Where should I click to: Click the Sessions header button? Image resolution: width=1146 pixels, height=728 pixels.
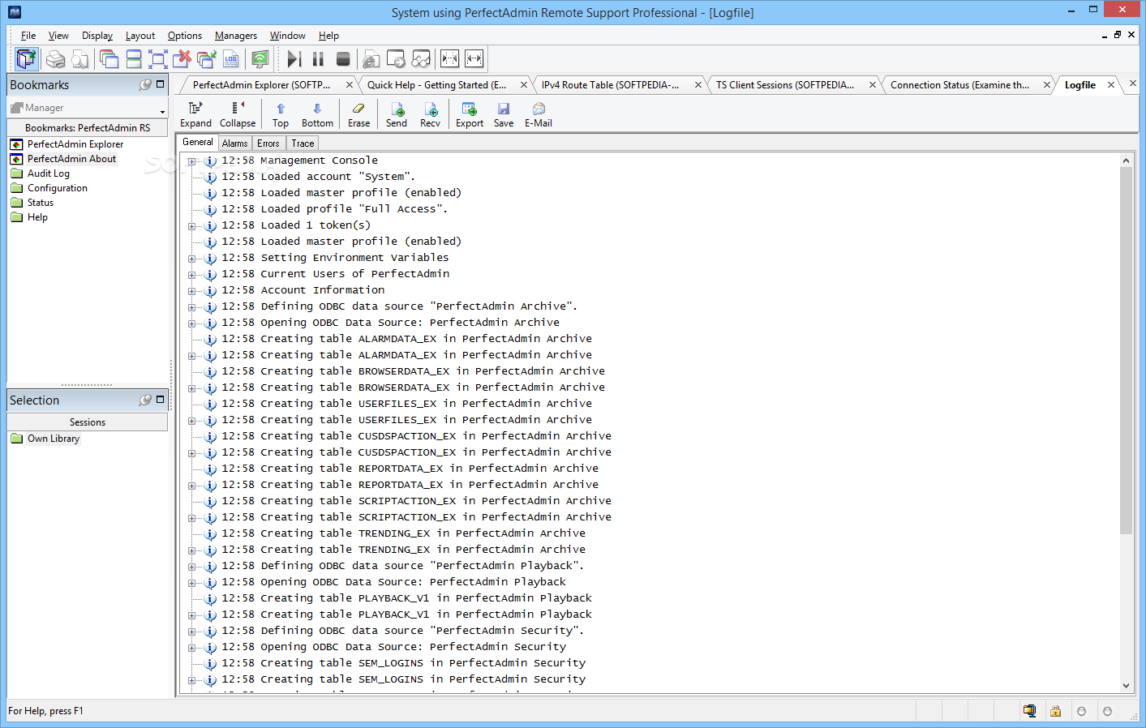pyautogui.click(x=87, y=422)
